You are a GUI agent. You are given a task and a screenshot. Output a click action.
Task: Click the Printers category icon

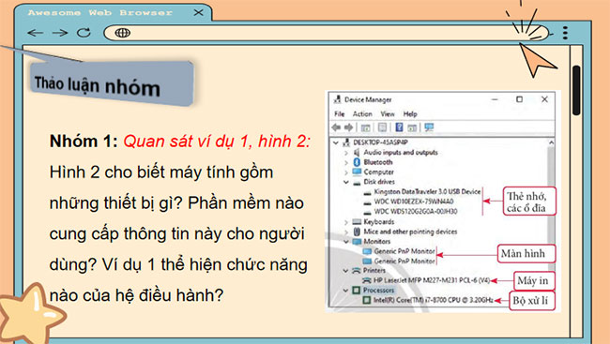(356, 271)
